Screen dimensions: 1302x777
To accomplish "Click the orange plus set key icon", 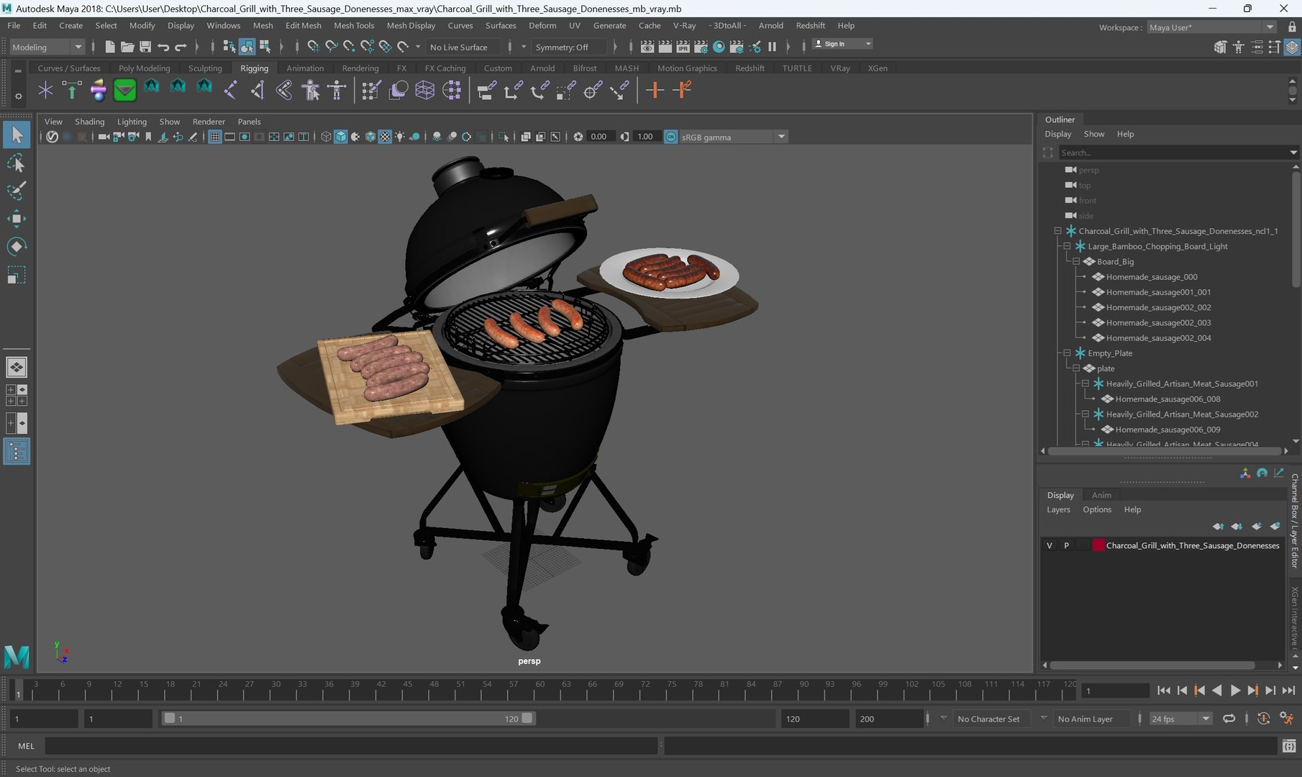I will pos(655,90).
